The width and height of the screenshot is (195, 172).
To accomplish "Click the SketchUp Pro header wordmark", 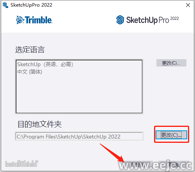I will [147, 20].
